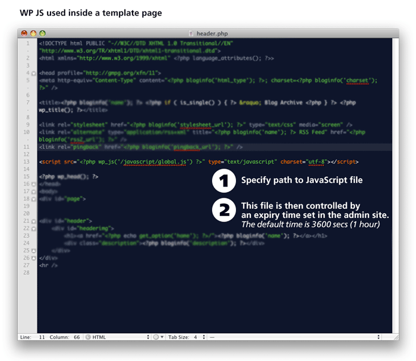Open the symbol list dropdown in status bar
Image resolution: width=416 pixels, height=361 pixels.
[295, 337]
